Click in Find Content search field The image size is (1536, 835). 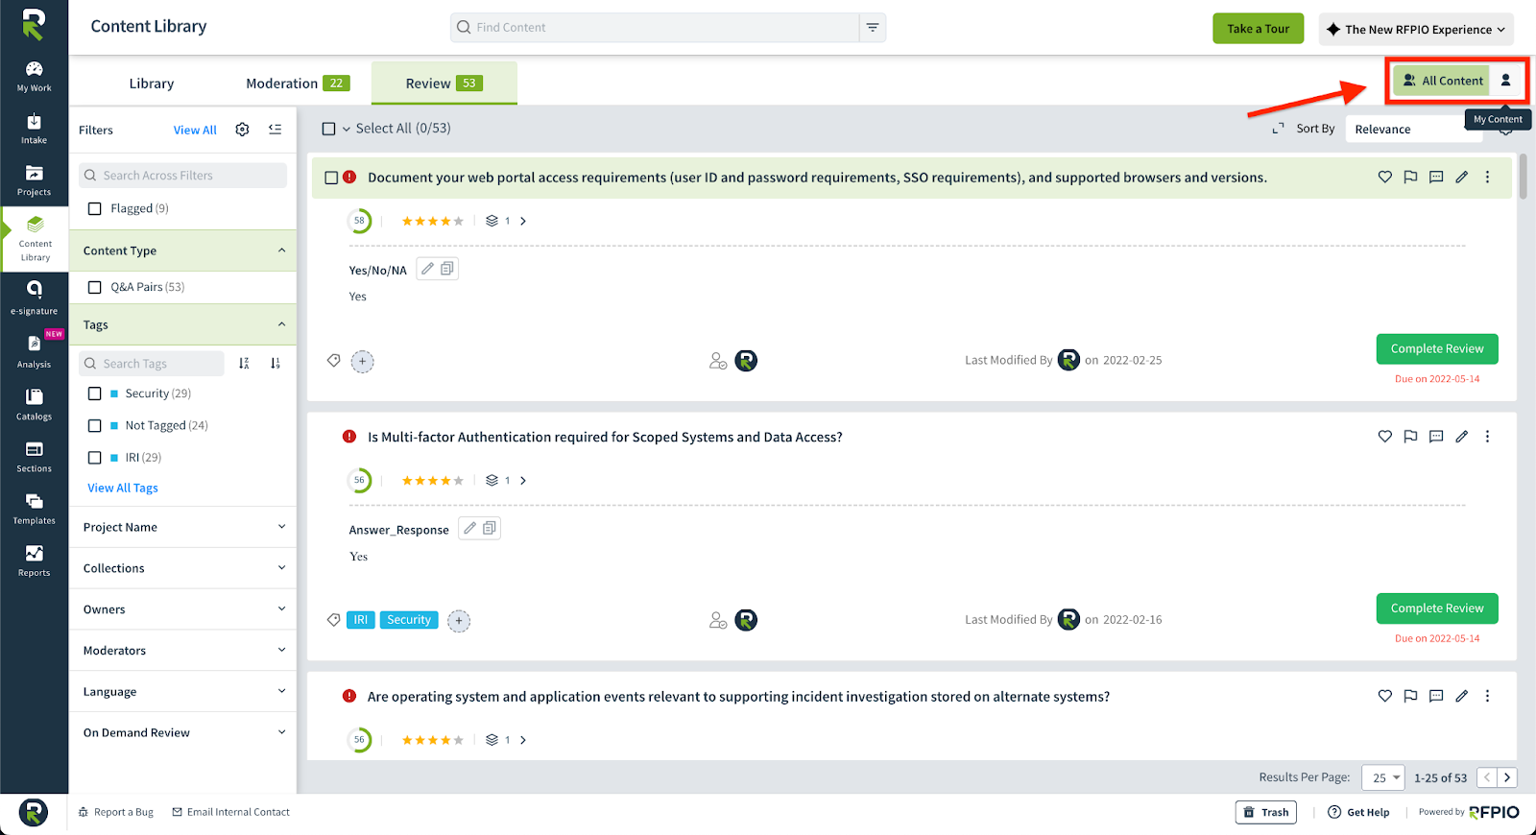[655, 28]
